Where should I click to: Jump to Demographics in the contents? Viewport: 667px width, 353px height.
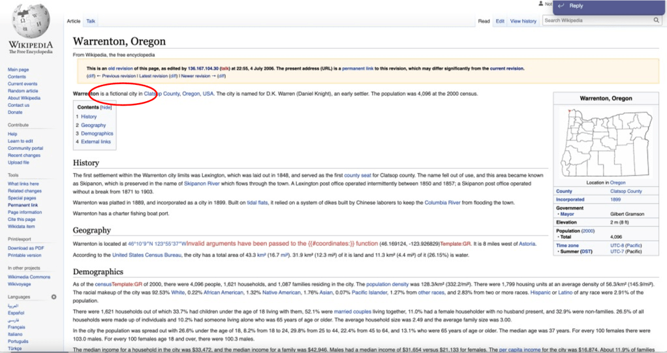coord(97,133)
